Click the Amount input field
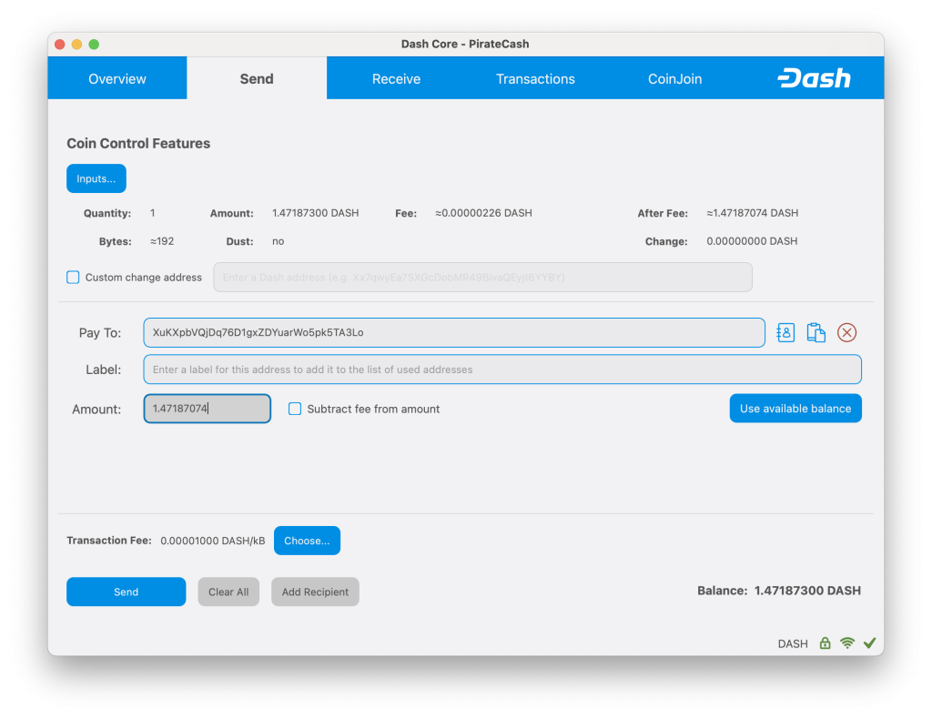 click(x=208, y=409)
